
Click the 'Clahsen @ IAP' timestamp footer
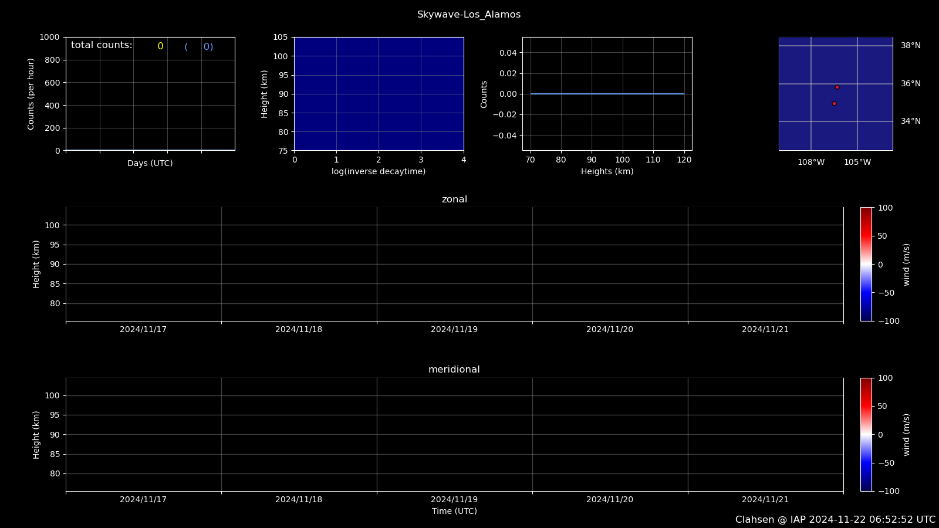click(x=835, y=520)
